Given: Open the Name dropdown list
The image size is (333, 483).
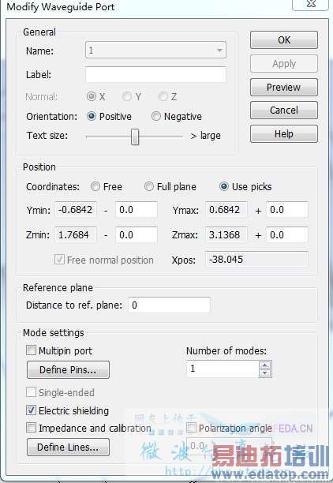Looking at the screenshot, I should pyautogui.click(x=219, y=51).
